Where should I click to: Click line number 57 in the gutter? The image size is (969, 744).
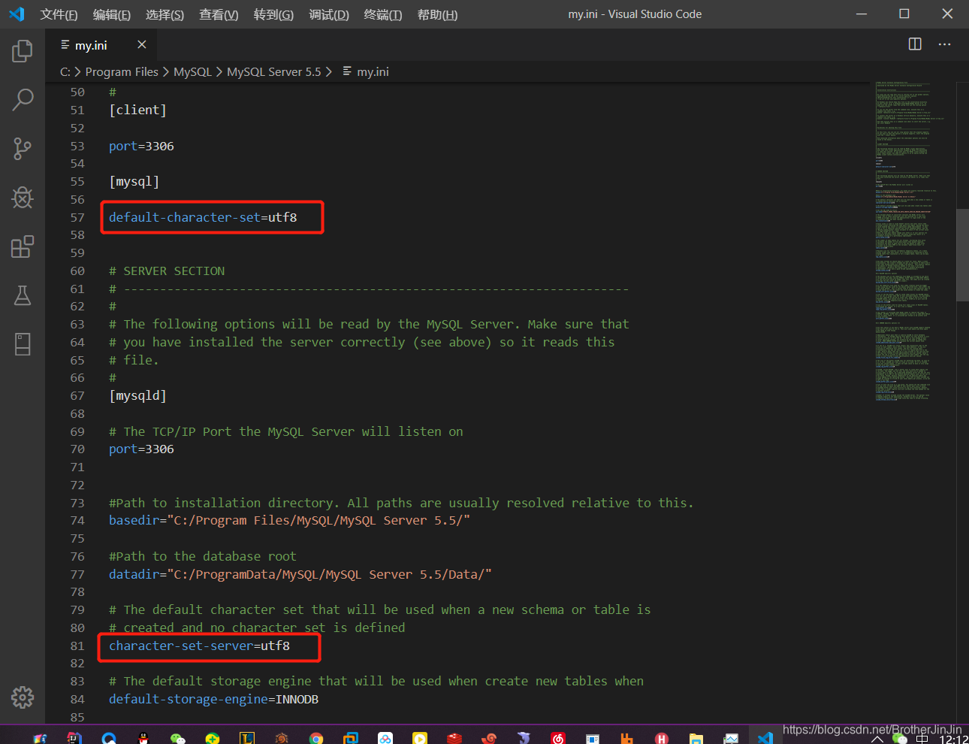(77, 217)
